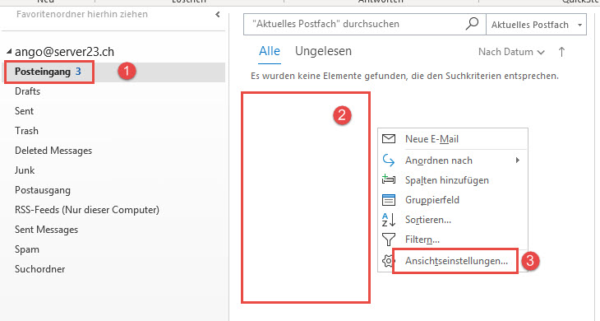Click the gear icon beside Ansichtseinstellungen
The image size is (600, 321).
coord(388,261)
